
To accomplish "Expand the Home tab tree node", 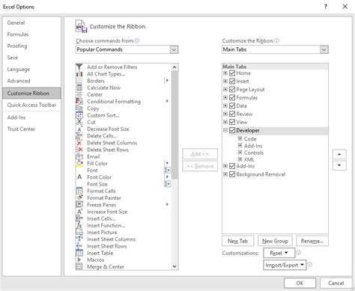I will tap(225, 73).
